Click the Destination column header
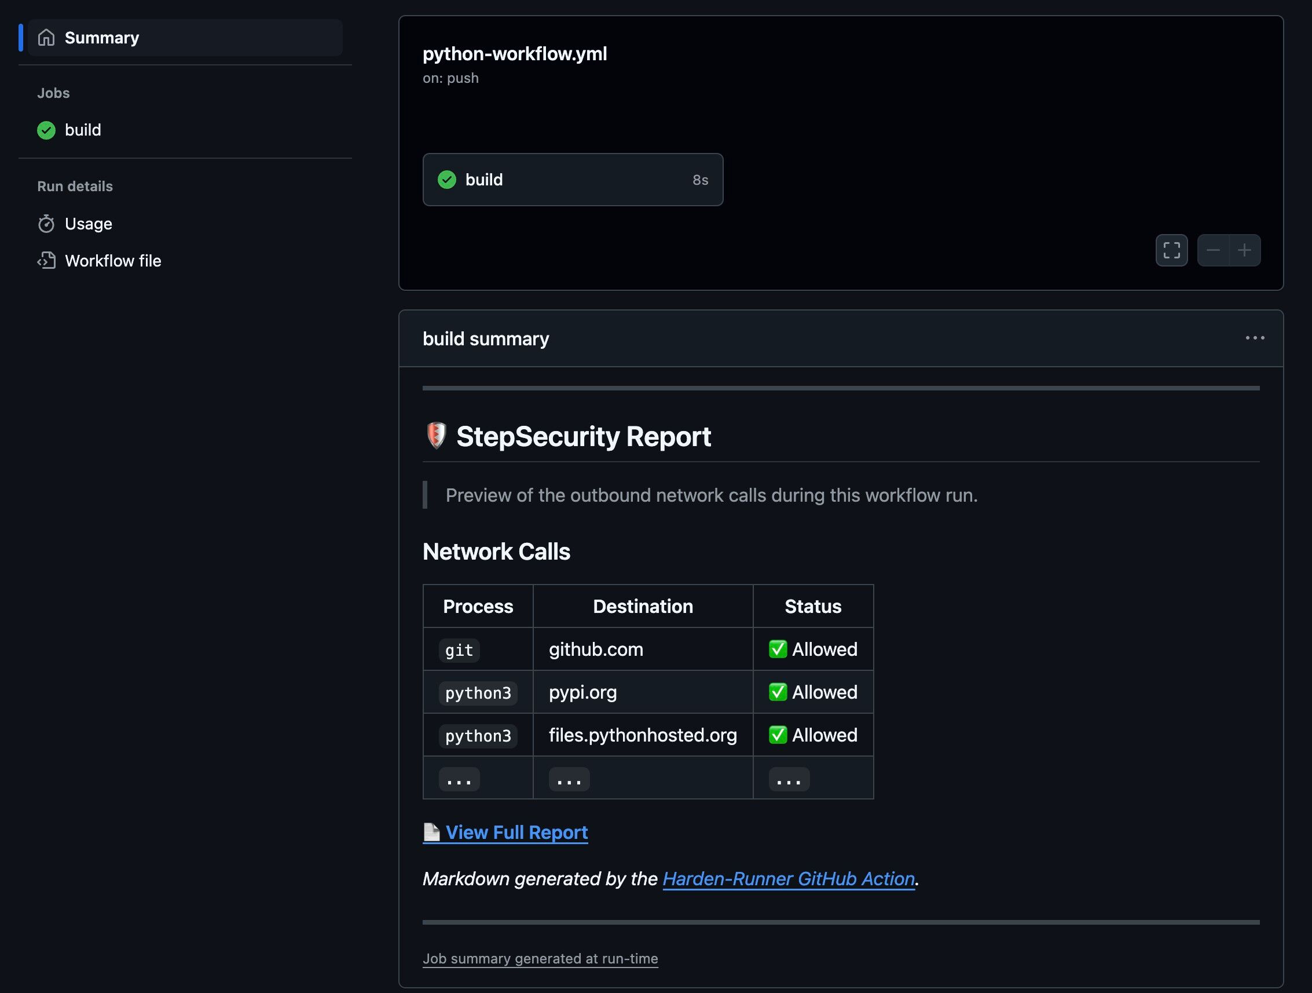 (643, 606)
